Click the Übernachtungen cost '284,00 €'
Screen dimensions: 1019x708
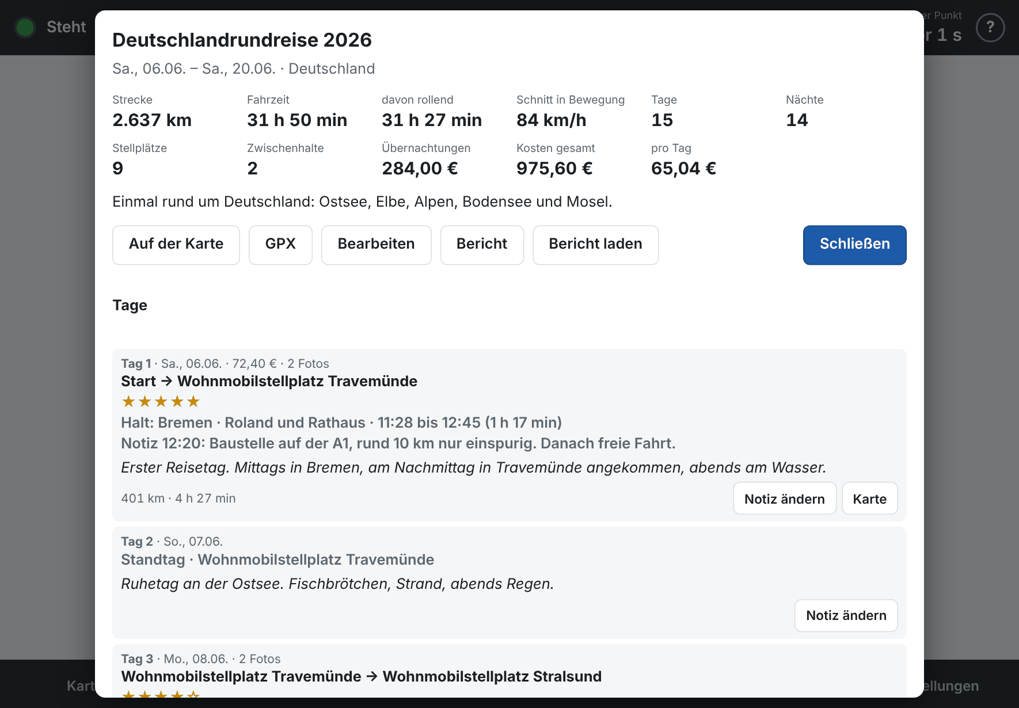[420, 168]
